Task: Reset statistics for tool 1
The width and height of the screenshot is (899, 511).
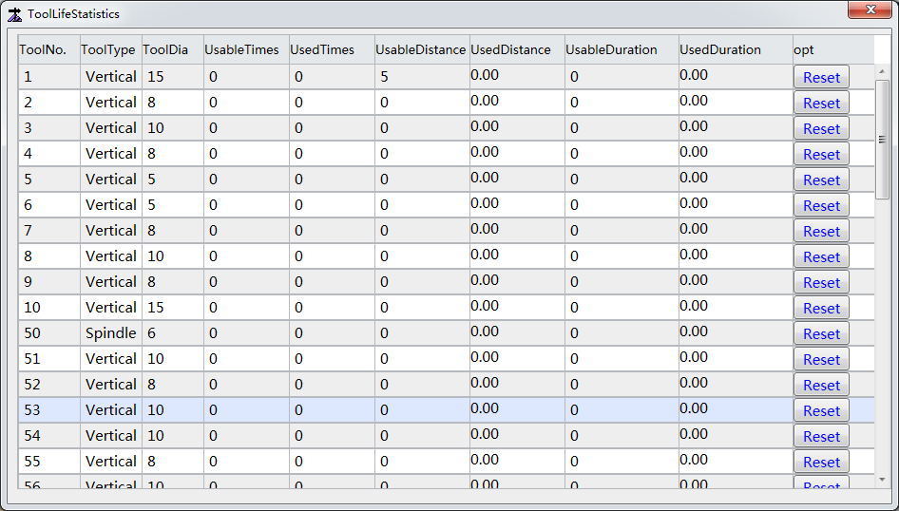Action: [x=821, y=77]
